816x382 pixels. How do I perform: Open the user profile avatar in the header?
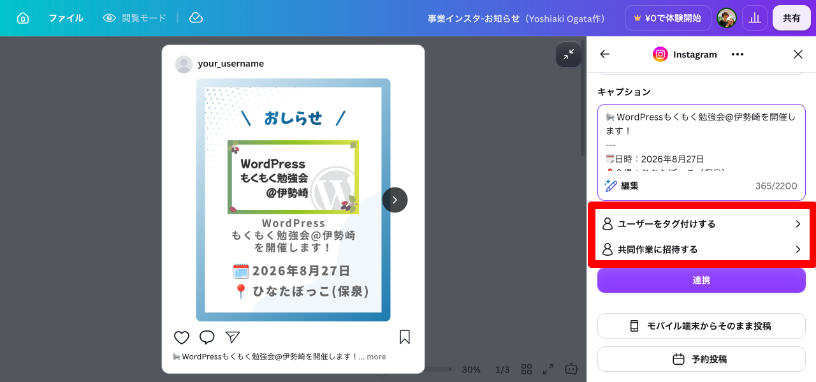coord(727,18)
